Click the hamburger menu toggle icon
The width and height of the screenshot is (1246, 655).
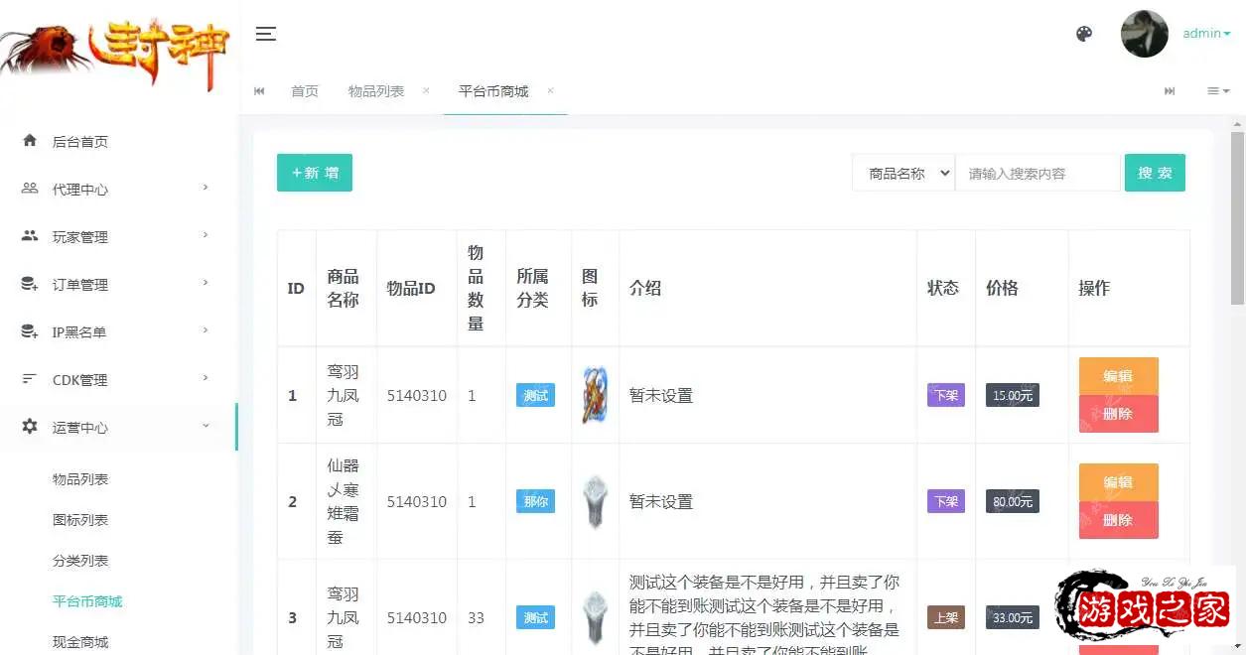tap(265, 34)
